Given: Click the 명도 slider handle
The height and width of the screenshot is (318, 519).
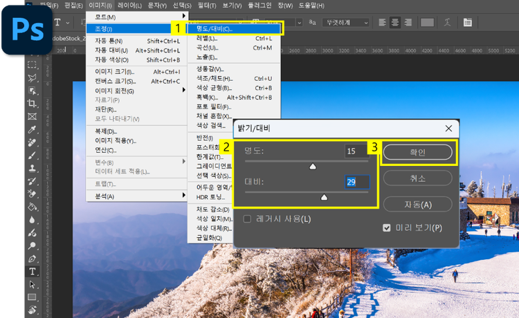Looking at the screenshot, I should [313, 167].
